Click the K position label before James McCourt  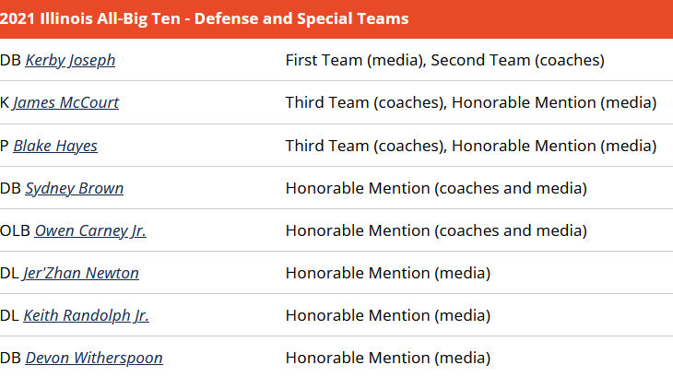(x=5, y=103)
